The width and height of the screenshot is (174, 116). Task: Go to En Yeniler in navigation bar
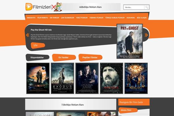coord(55,18)
